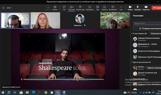
Task: Open first Chrome icon in taskbar
Action: tap(46, 92)
